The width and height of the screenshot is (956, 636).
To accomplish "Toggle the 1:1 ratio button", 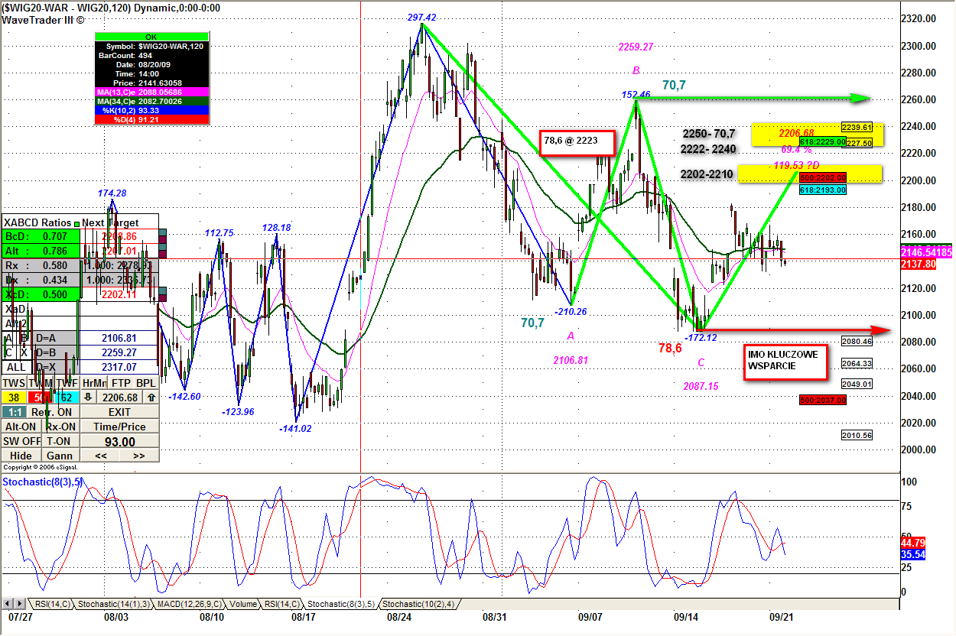I will [x=14, y=412].
